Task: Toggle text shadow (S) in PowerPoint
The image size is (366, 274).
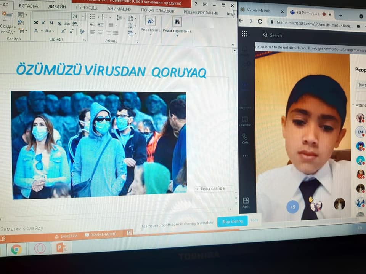Action: click(x=59, y=24)
